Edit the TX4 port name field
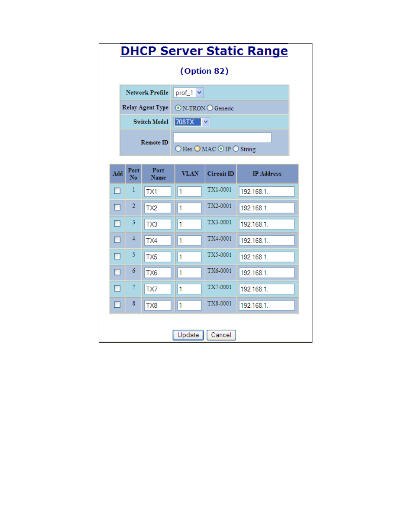The image size is (399, 517). (x=158, y=241)
